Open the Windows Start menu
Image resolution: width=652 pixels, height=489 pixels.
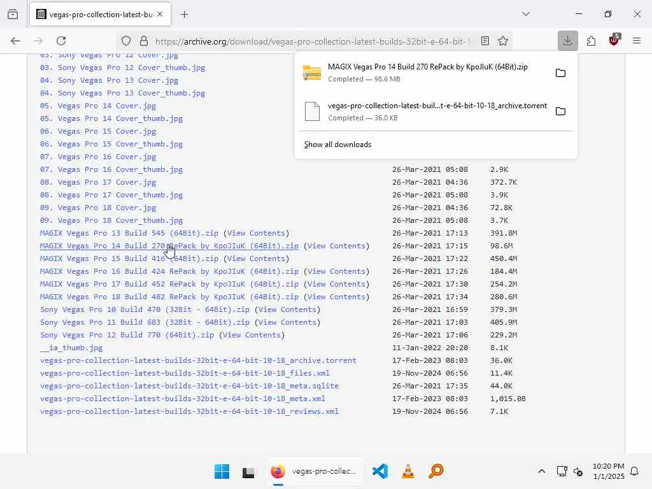[222, 471]
